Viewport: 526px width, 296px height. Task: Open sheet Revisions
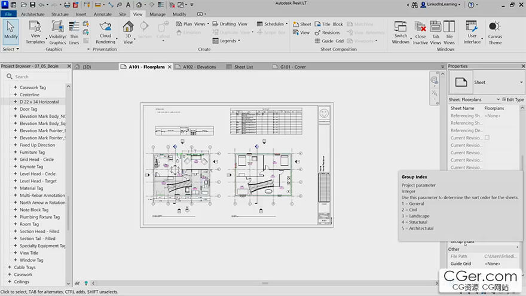click(x=328, y=32)
